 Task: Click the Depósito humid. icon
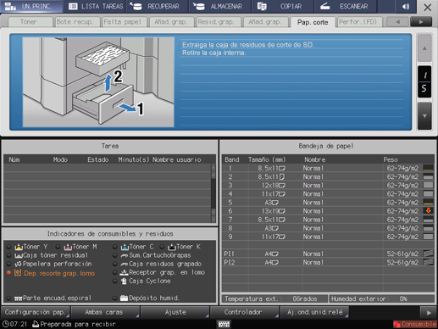point(124,298)
